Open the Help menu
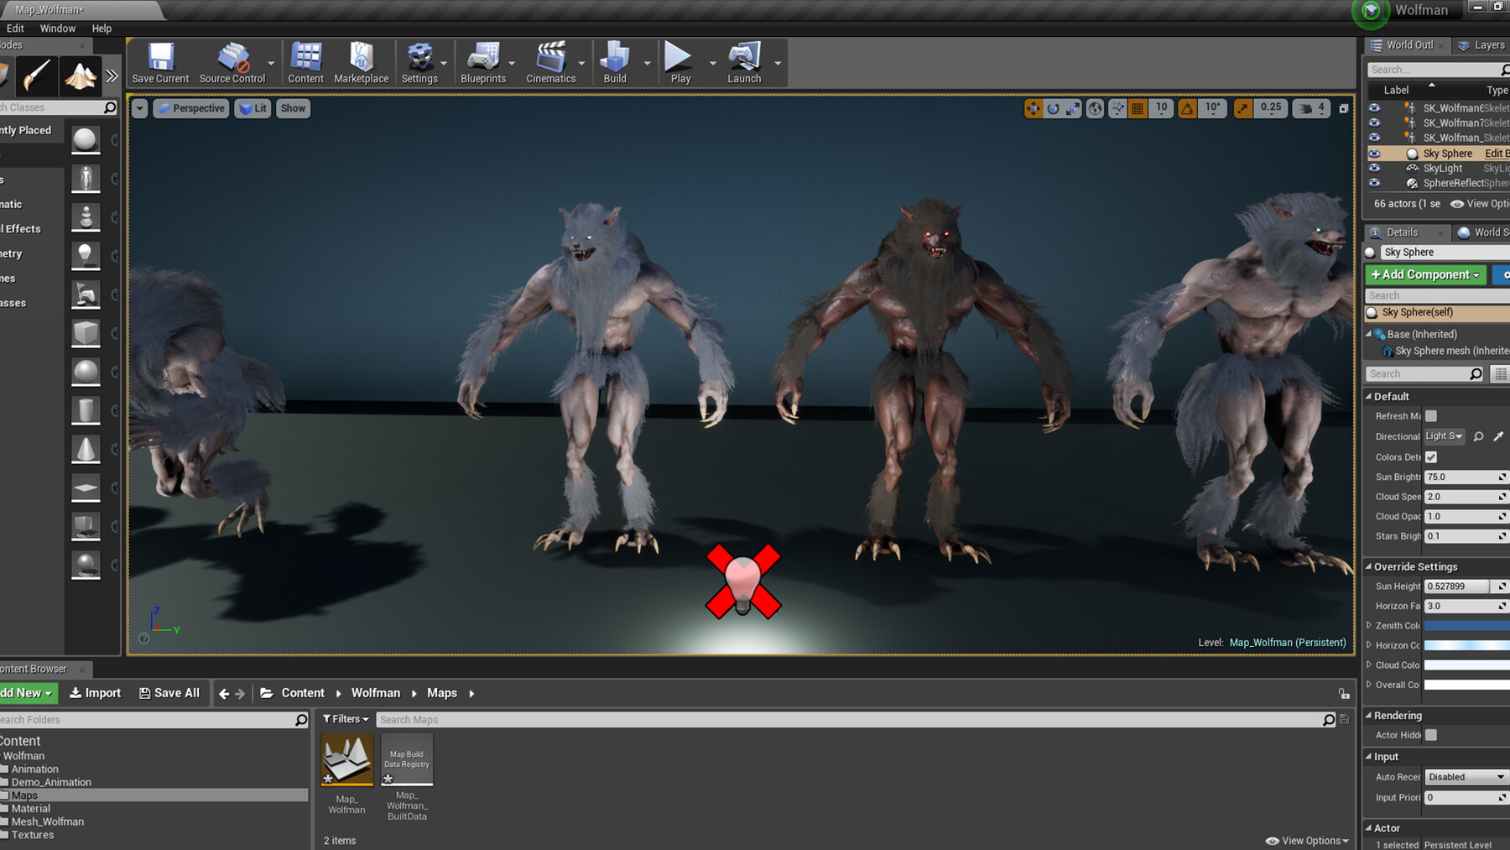The width and height of the screenshot is (1510, 850). click(102, 29)
